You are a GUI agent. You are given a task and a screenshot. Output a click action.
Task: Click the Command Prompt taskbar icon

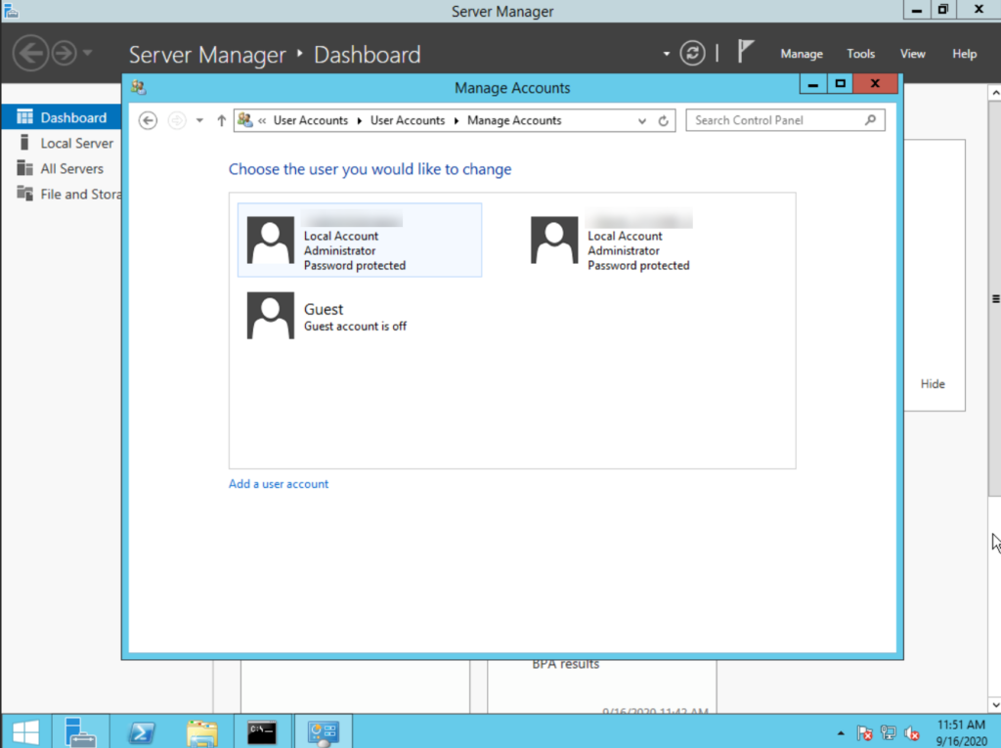[262, 732]
